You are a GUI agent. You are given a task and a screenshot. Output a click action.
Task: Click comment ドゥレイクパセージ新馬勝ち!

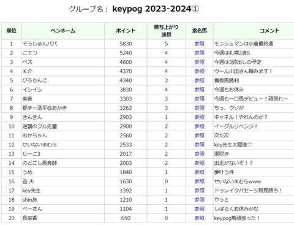248,191
